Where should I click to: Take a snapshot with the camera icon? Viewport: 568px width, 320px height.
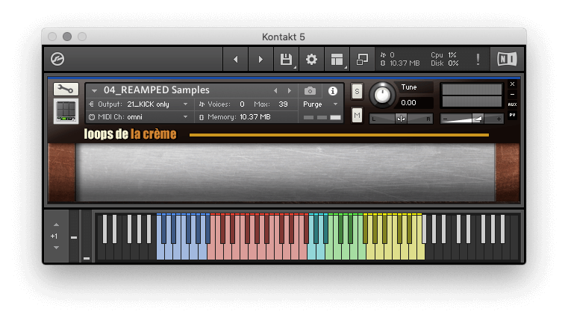pyautogui.click(x=310, y=90)
